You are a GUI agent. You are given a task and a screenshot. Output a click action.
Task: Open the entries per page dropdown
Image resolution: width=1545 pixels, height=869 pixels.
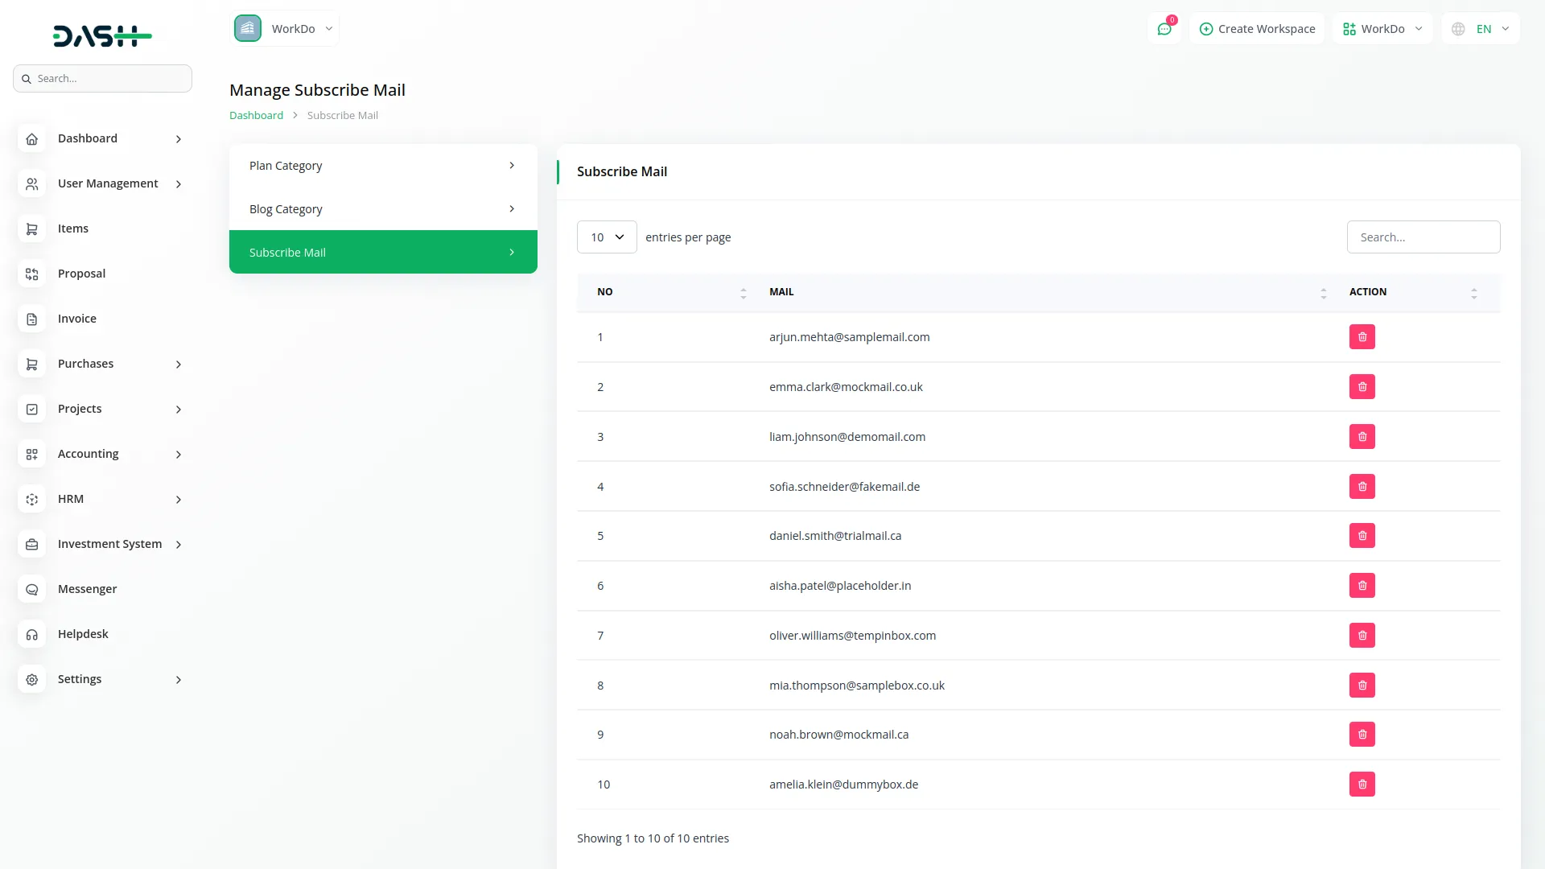pos(607,237)
